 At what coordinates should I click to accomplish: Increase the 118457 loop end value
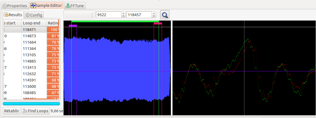click(154, 13)
